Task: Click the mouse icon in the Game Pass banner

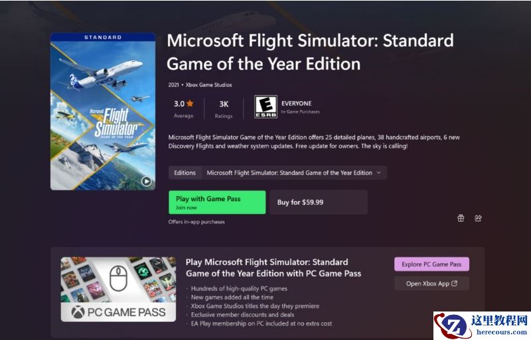Action: coord(118,279)
